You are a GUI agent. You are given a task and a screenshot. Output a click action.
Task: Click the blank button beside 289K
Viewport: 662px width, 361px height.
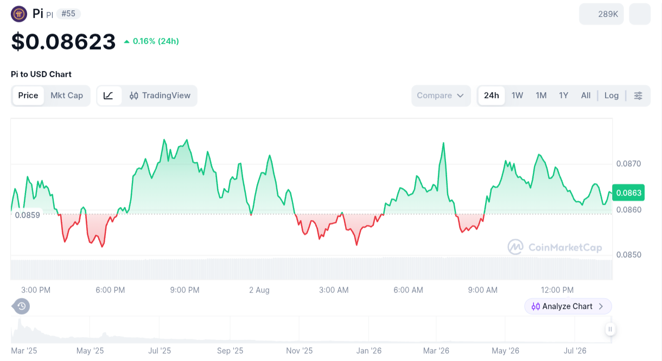point(640,14)
